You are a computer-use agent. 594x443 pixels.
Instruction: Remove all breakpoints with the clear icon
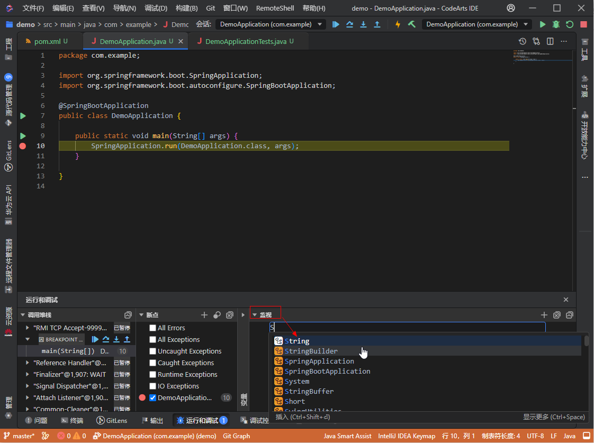pyautogui.click(x=229, y=314)
